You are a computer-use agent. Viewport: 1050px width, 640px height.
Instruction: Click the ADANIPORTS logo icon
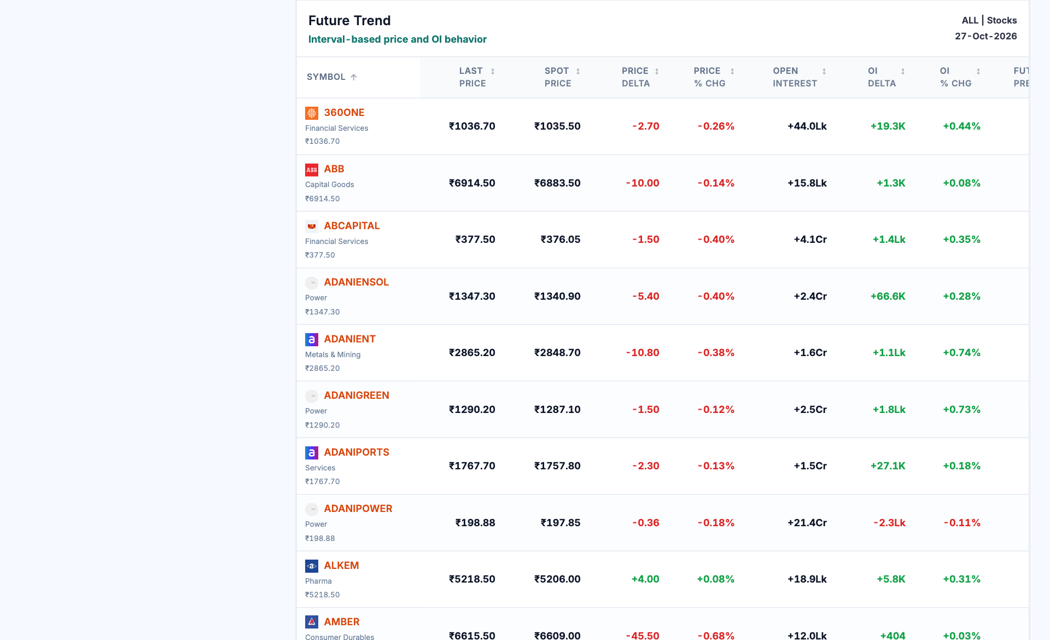(312, 453)
